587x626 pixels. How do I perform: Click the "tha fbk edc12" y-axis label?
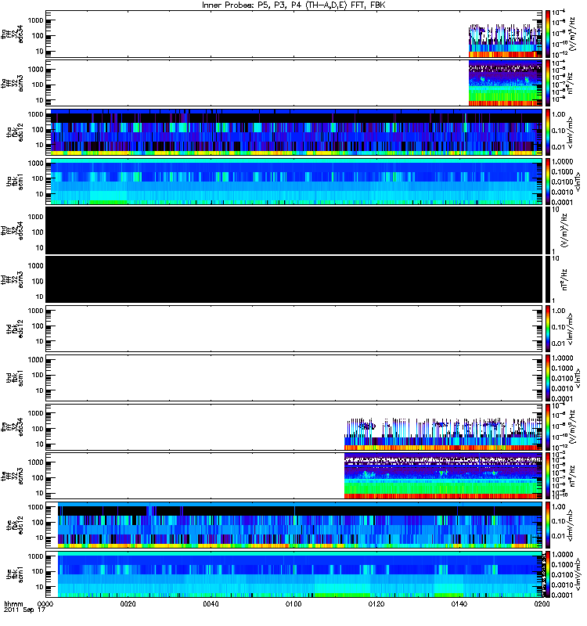coord(15,132)
